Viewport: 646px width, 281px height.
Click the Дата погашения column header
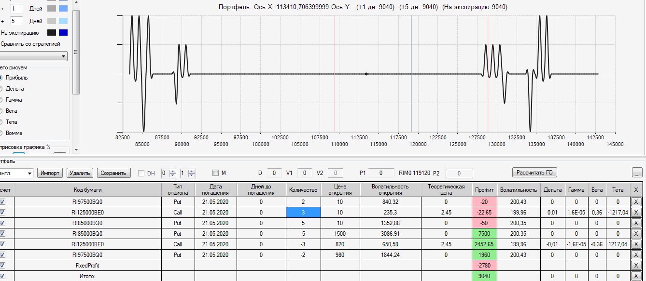(215, 189)
